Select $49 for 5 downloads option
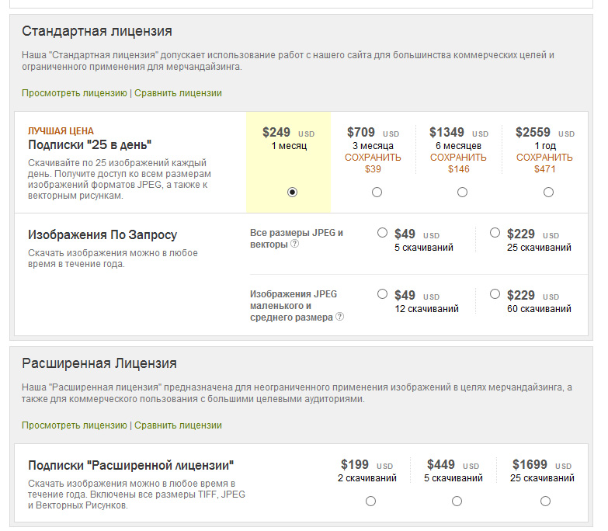 (x=382, y=232)
